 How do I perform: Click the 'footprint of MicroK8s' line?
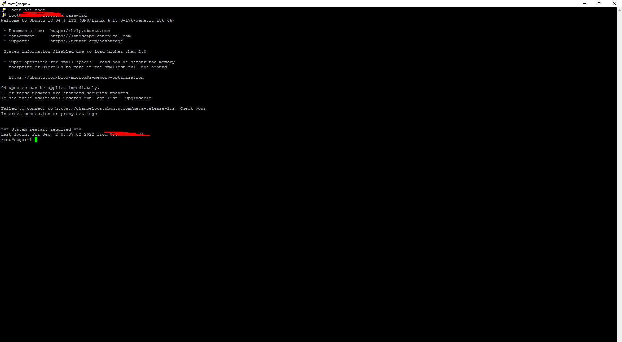[x=89, y=67]
